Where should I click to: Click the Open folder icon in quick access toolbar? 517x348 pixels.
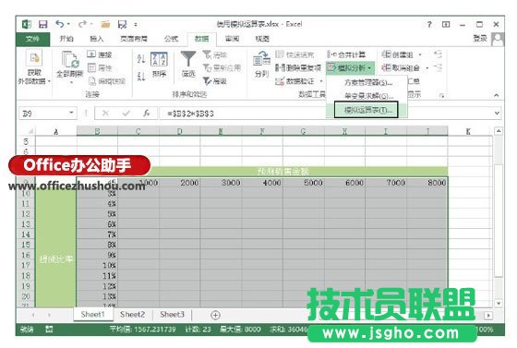point(105,24)
